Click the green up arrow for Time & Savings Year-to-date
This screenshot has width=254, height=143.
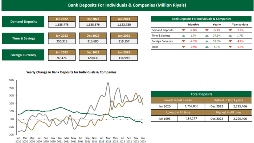230,36
